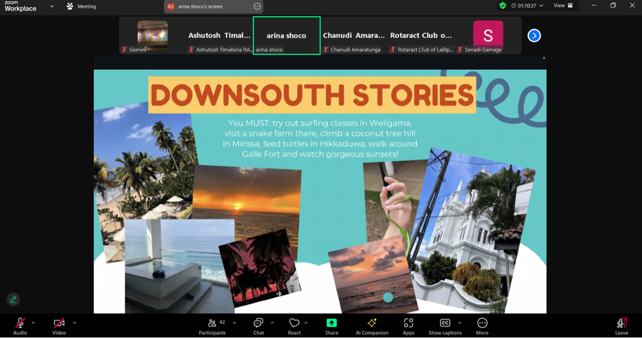Select Senadi Gamage's participant thumbnail
This screenshot has height=338, width=642.
click(488, 36)
